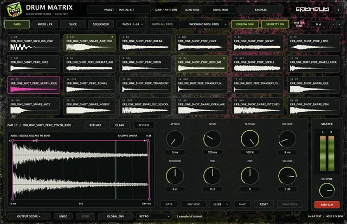Select pad 7 ERB_ONE_SHOT_PERC_NICE
The image size is (347, 224).
pos(34,64)
